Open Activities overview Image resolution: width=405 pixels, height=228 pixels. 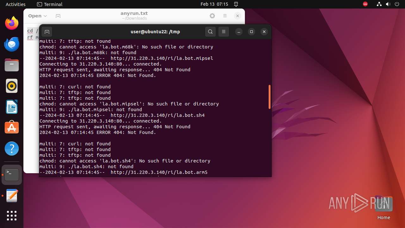coord(16,4)
